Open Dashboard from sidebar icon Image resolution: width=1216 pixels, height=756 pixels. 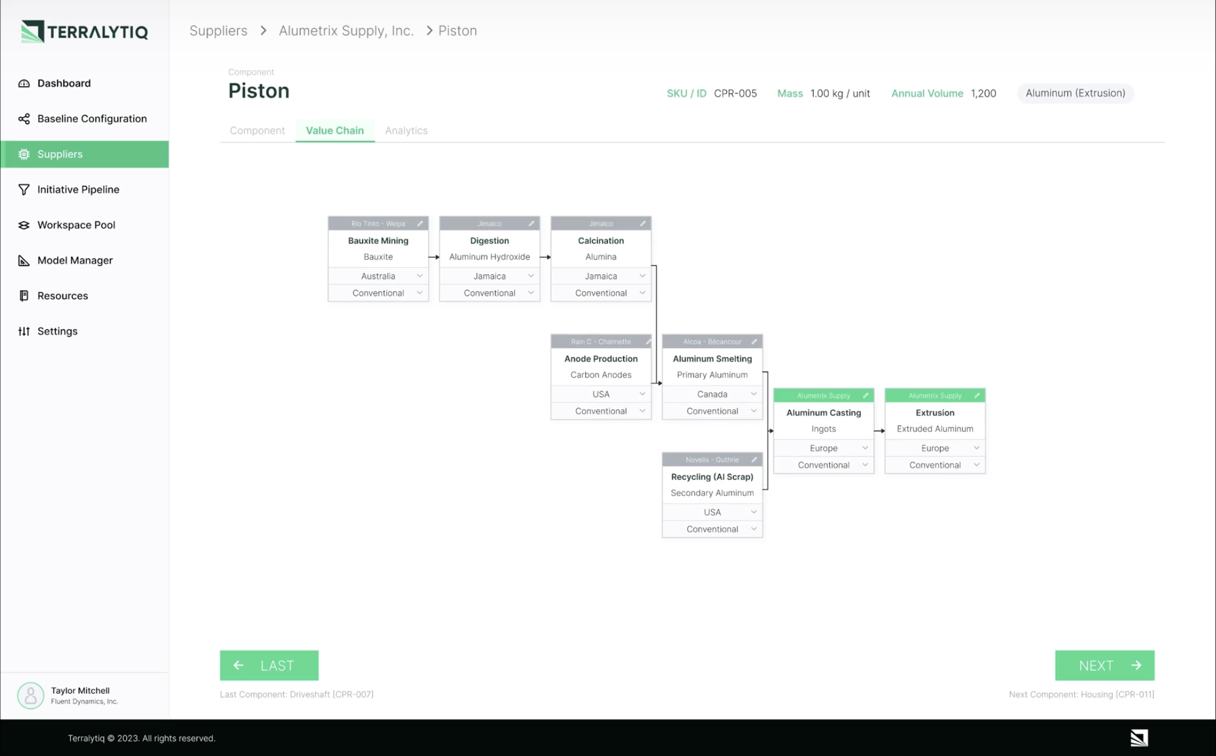pyautogui.click(x=24, y=83)
